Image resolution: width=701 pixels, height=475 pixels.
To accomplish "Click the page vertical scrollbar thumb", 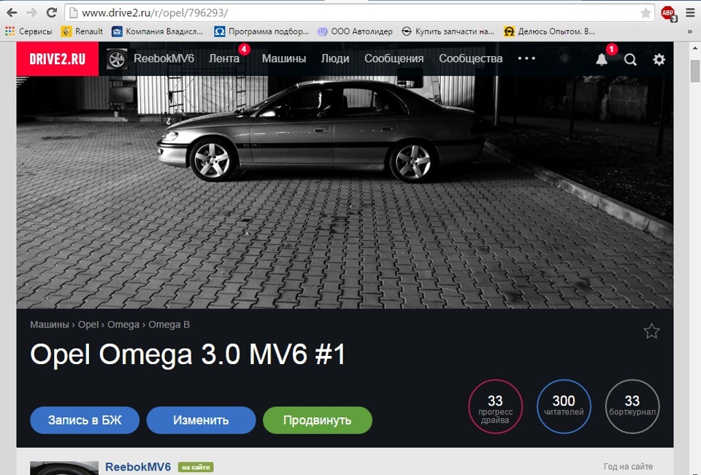I will point(694,72).
